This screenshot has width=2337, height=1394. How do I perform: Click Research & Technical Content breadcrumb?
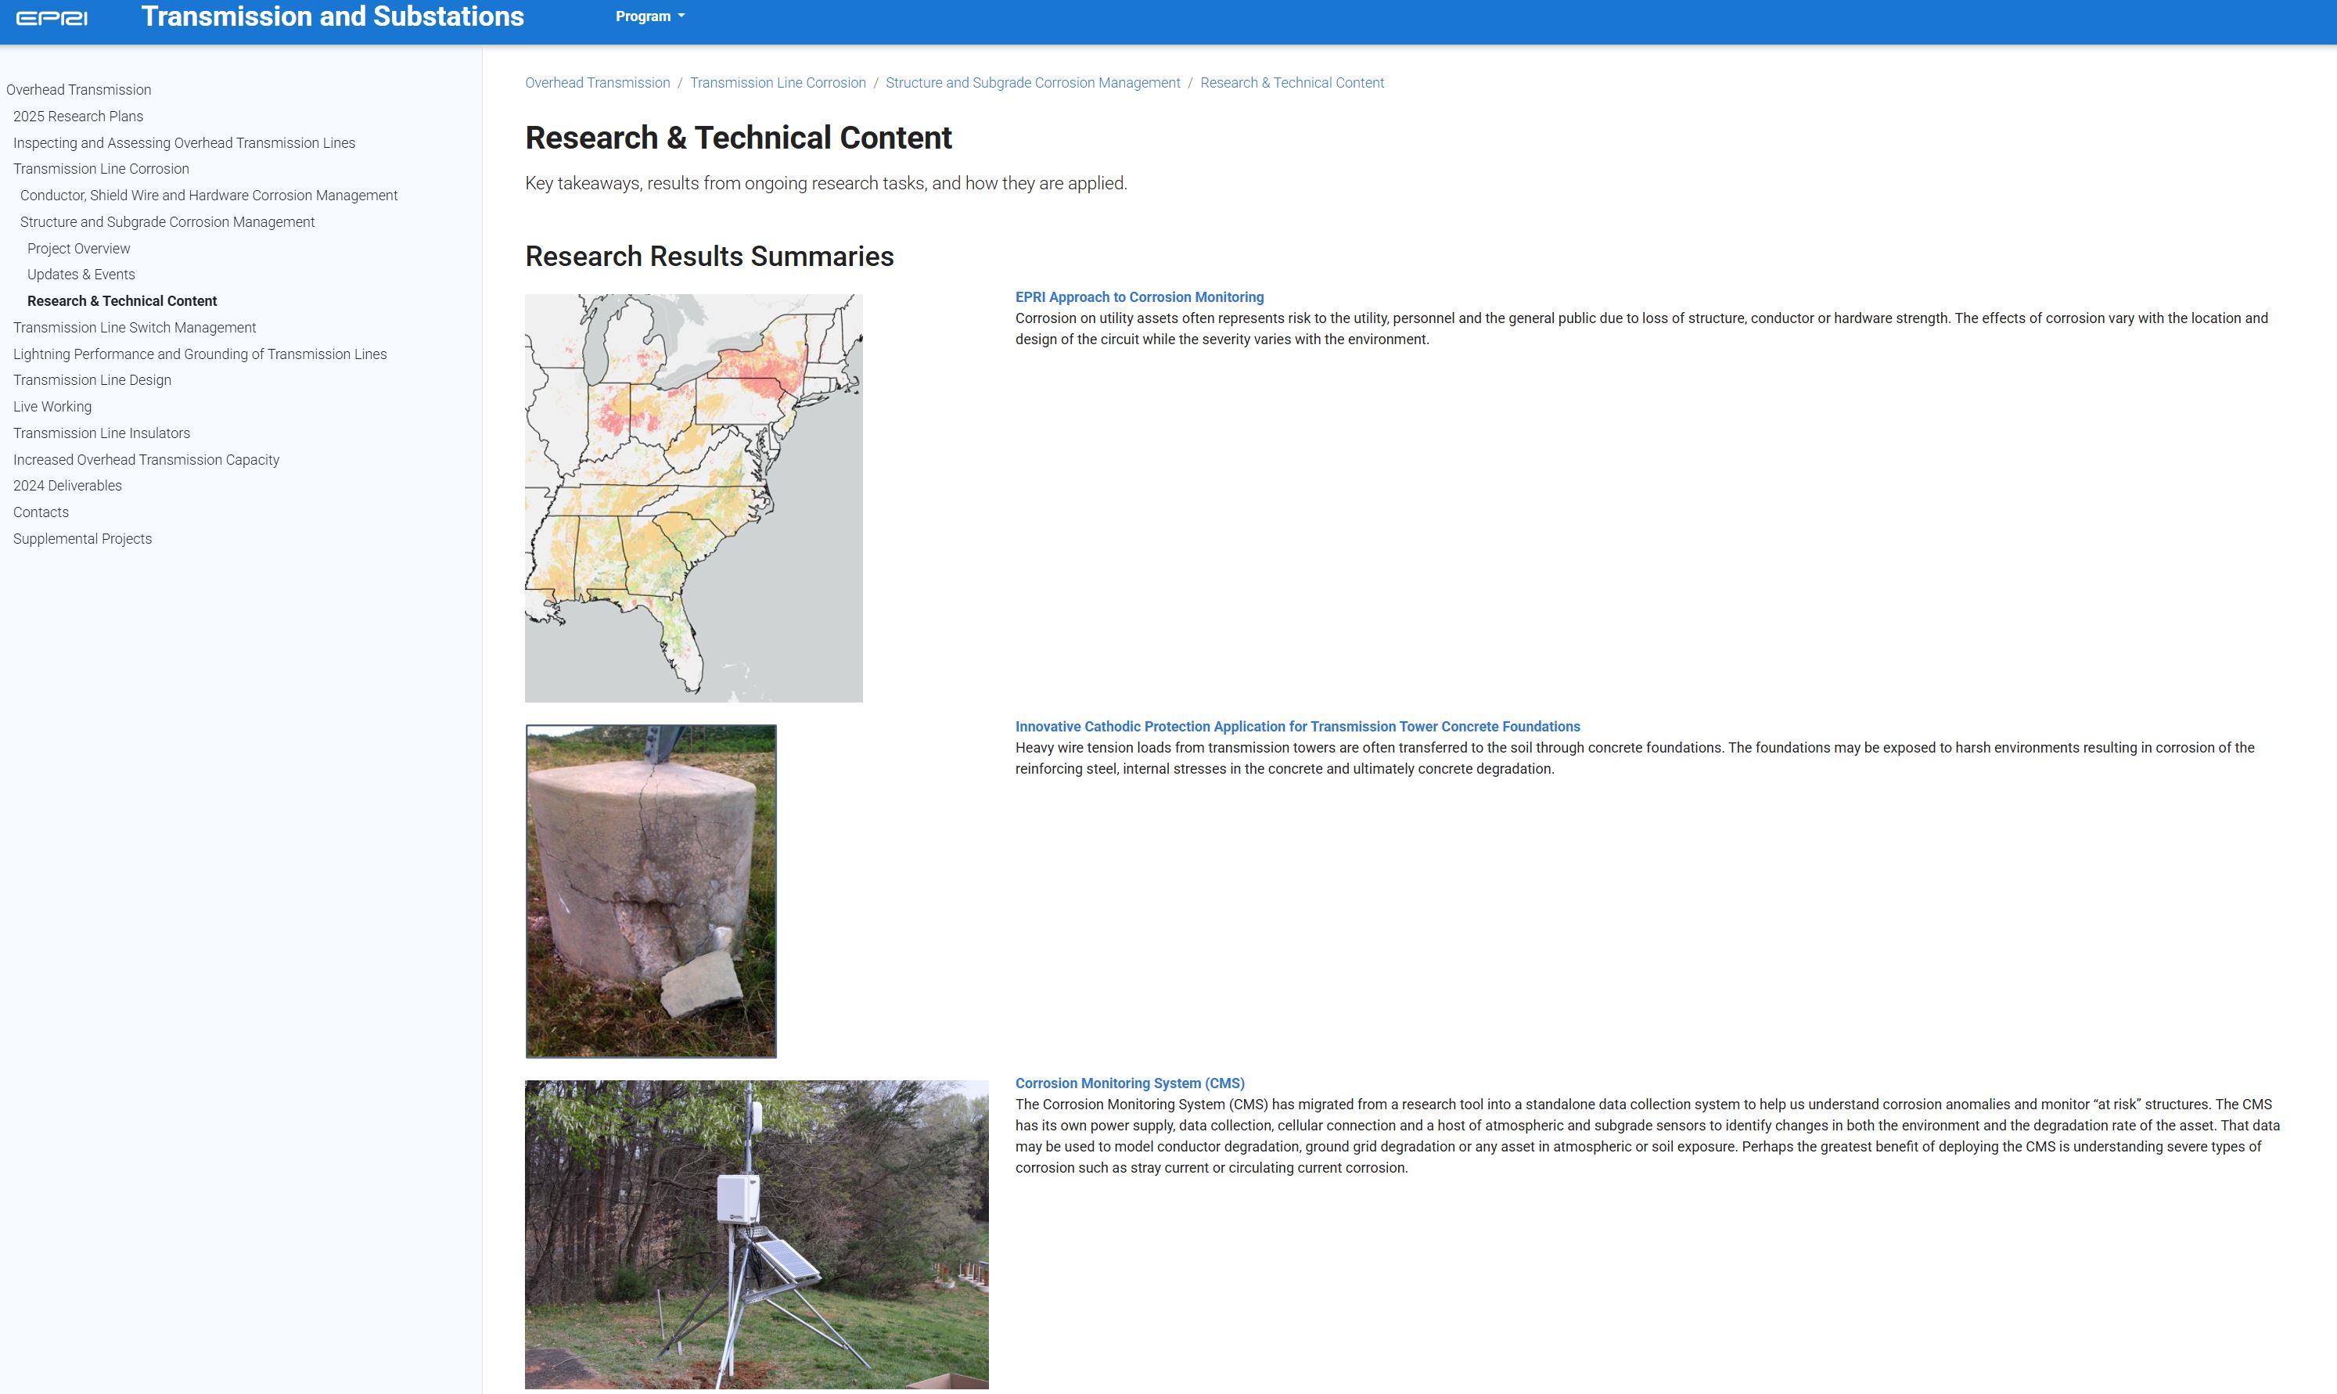click(x=1292, y=83)
